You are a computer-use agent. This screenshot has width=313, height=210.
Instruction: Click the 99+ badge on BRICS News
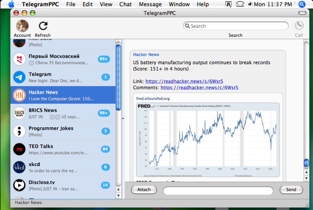point(104,113)
